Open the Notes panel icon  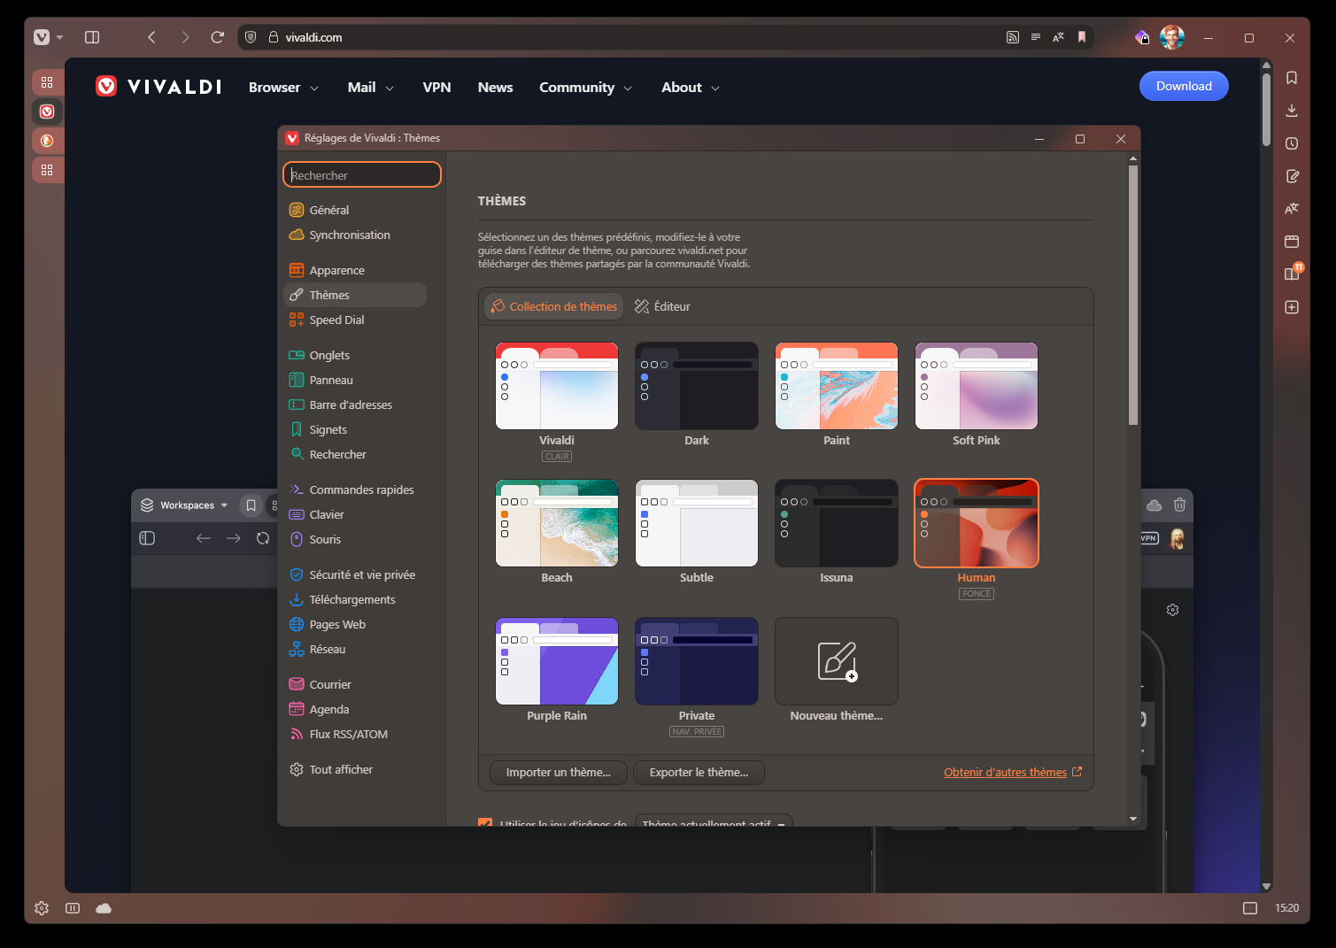point(1292,176)
